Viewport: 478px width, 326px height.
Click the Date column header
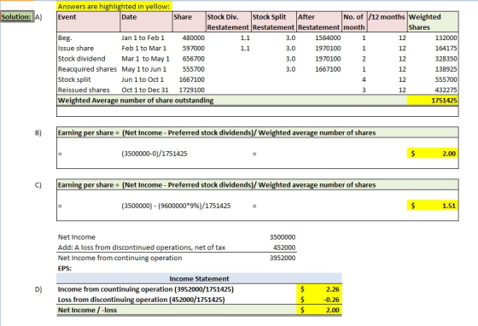tap(146, 21)
